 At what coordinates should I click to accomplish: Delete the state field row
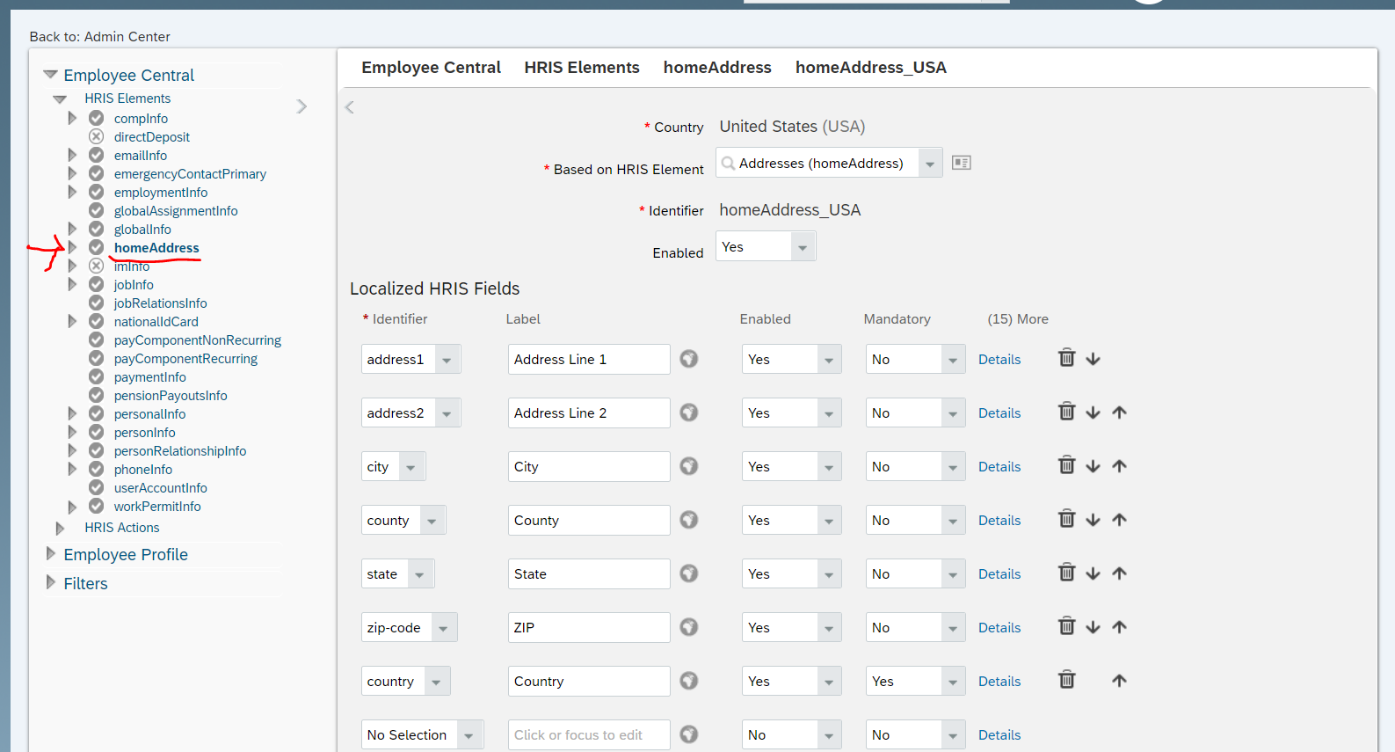[x=1066, y=573]
